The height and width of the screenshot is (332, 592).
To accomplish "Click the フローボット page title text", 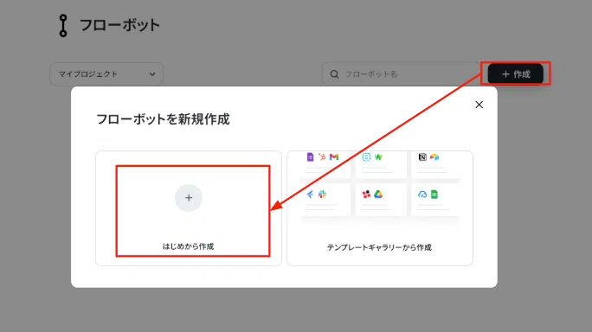I will 120,25.
